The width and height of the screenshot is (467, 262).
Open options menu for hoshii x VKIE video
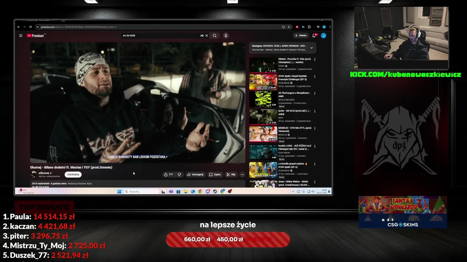[315, 146]
